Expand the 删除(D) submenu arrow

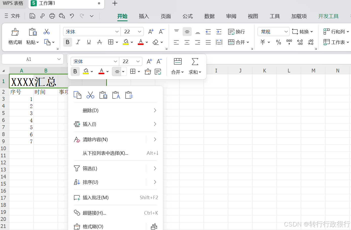tap(155, 110)
